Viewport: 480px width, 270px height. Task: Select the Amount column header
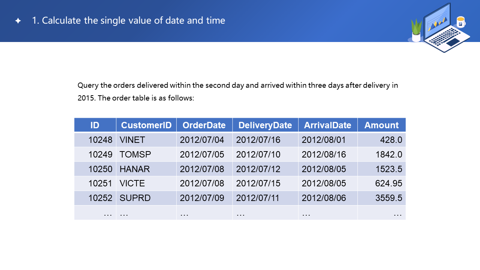click(x=381, y=125)
